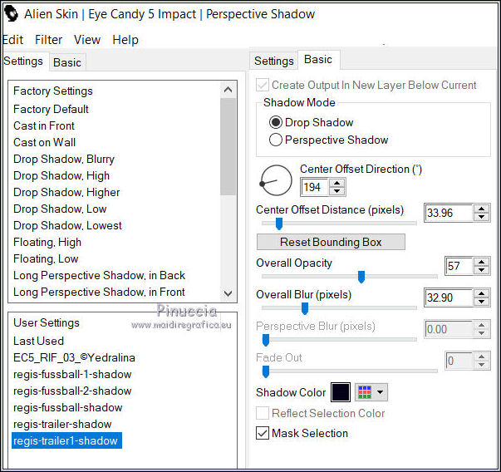Toggle Create Output In New Layer checkbox
Image resolution: width=501 pixels, height=472 pixels.
(263, 86)
